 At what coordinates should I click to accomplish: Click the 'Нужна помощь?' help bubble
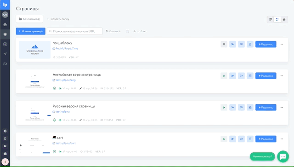262,156
